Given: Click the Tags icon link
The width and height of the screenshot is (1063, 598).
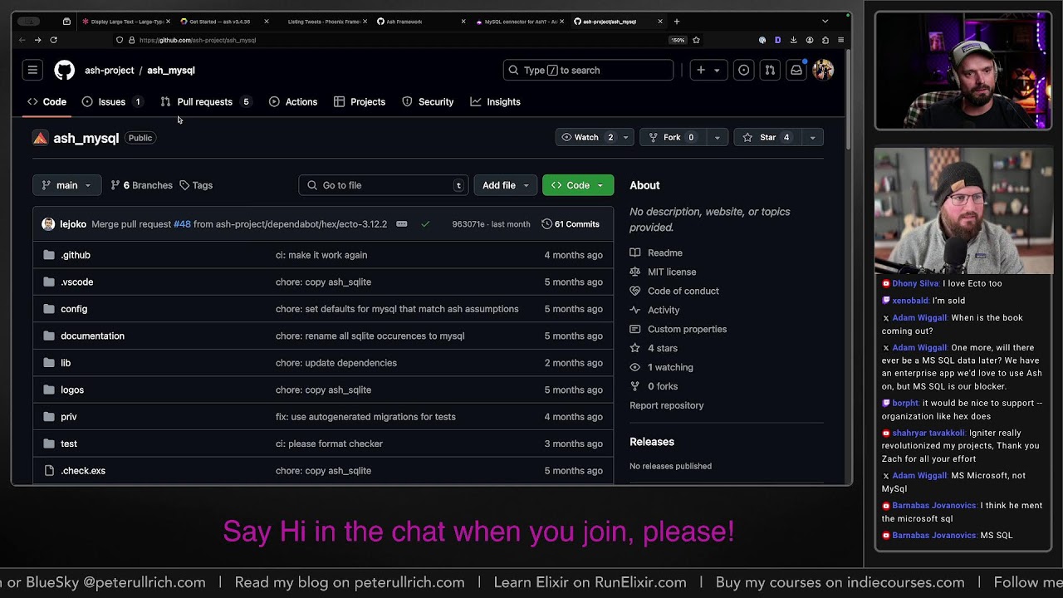Looking at the screenshot, I should coord(184,185).
